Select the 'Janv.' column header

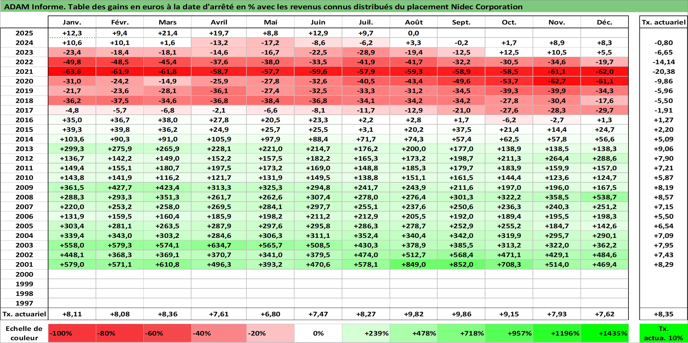pyautogui.click(x=72, y=22)
